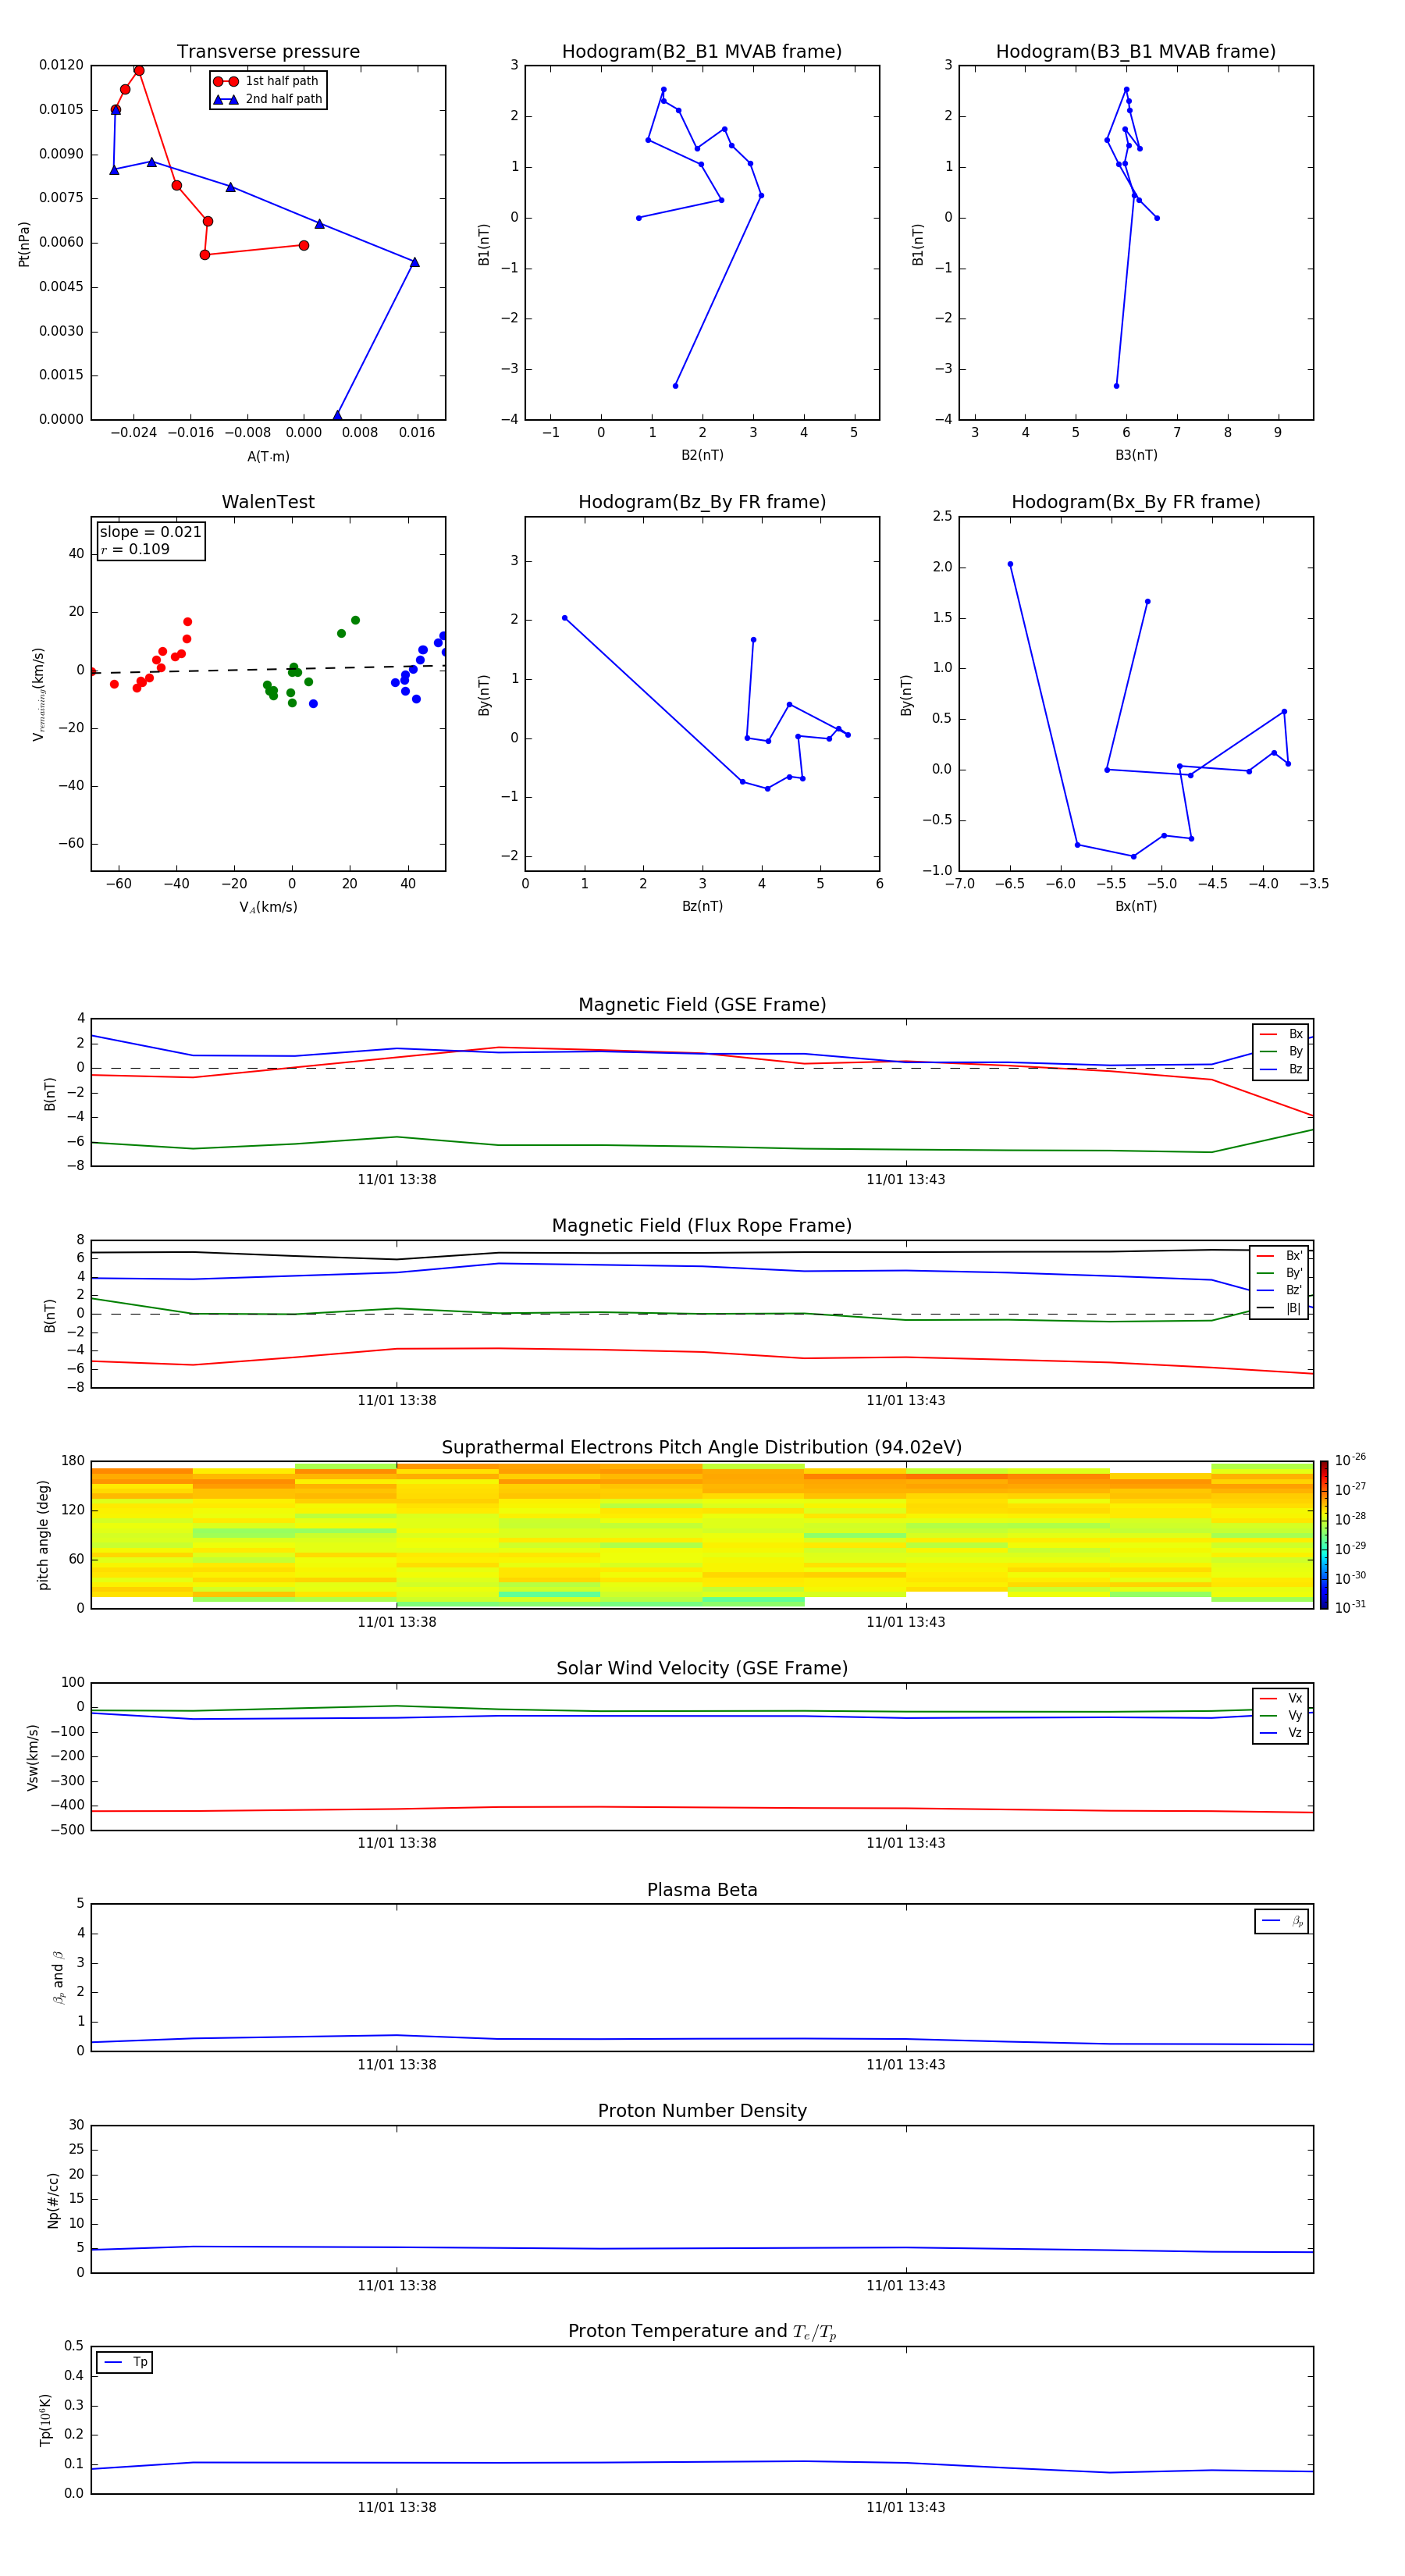Click the '1st half path' legend entry

click(x=267, y=81)
